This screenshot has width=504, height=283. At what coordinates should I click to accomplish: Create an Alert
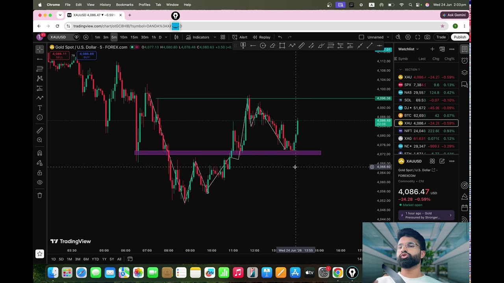pyautogui.click(x=239, y=37)
